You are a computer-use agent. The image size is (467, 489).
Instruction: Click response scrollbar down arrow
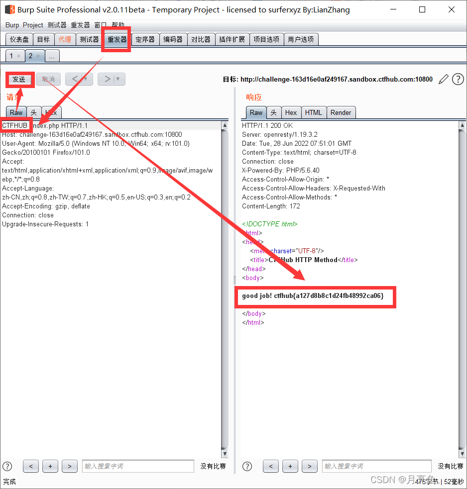463,454
